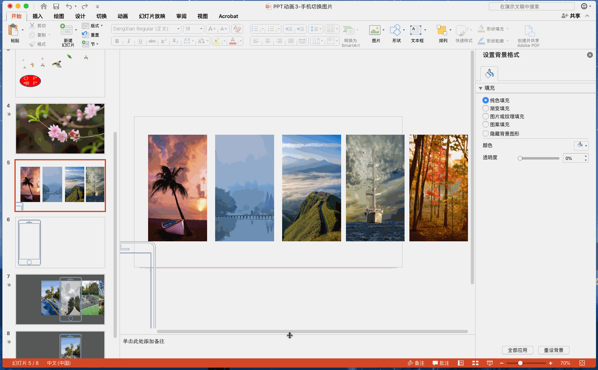Click the Format painter brush icon
Screen dimensions: 598x370
pos(32,44)
